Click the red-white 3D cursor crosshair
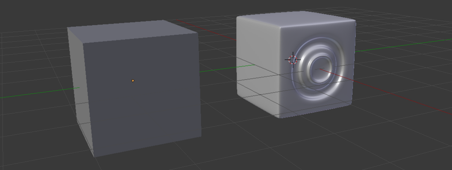This screenshot has width=452, height=170. tap(293, 60)
